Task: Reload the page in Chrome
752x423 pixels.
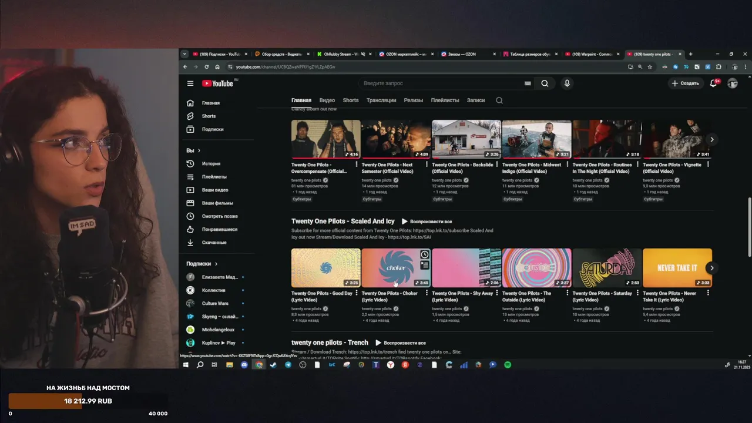Action: [207, 67]
